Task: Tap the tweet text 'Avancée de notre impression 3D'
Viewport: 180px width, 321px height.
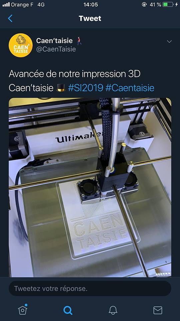Action: [75, 74]
